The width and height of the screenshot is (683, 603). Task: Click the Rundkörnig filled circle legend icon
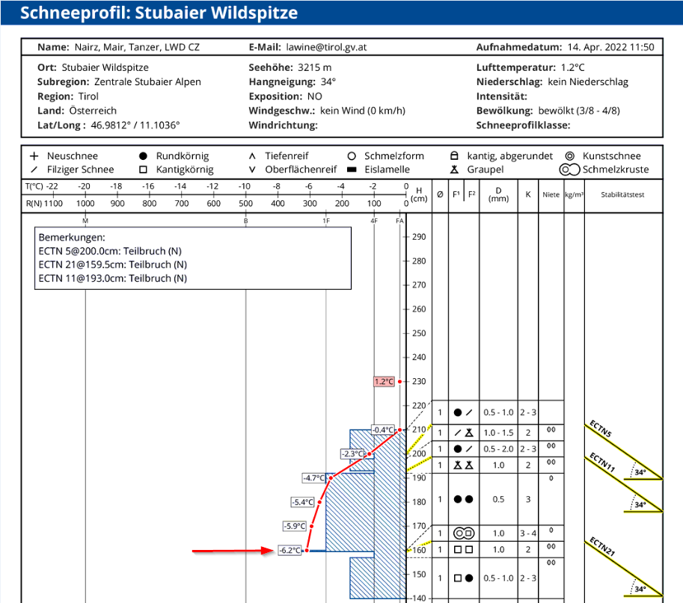point(143,155)
